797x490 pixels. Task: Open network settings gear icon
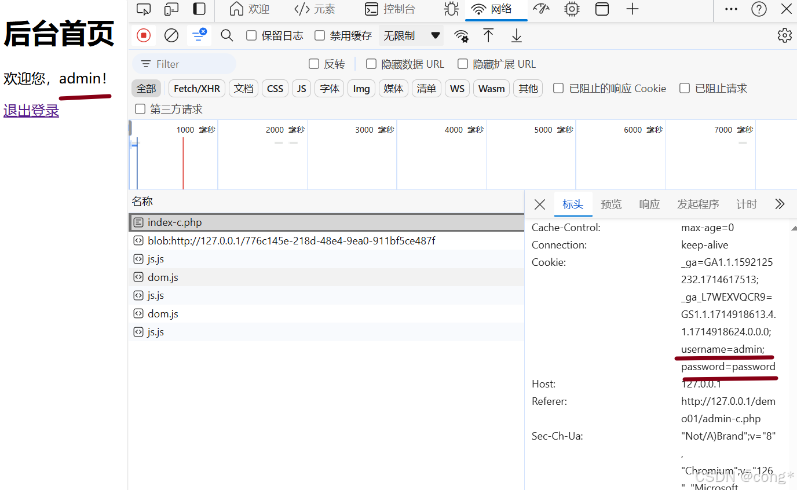784,35
